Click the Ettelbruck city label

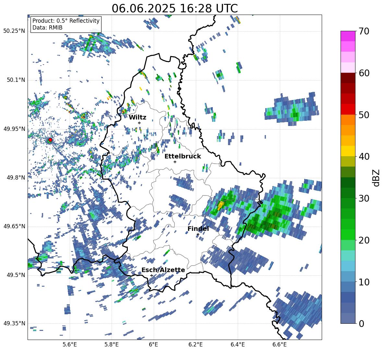coord(183,157)
